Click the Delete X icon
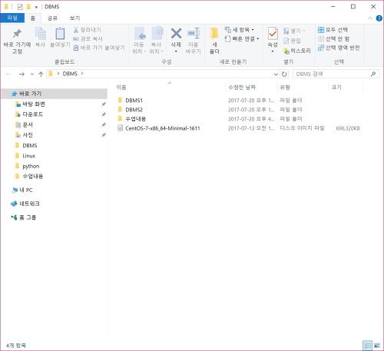Screen dimensions: 384x351 click(176, 33)
